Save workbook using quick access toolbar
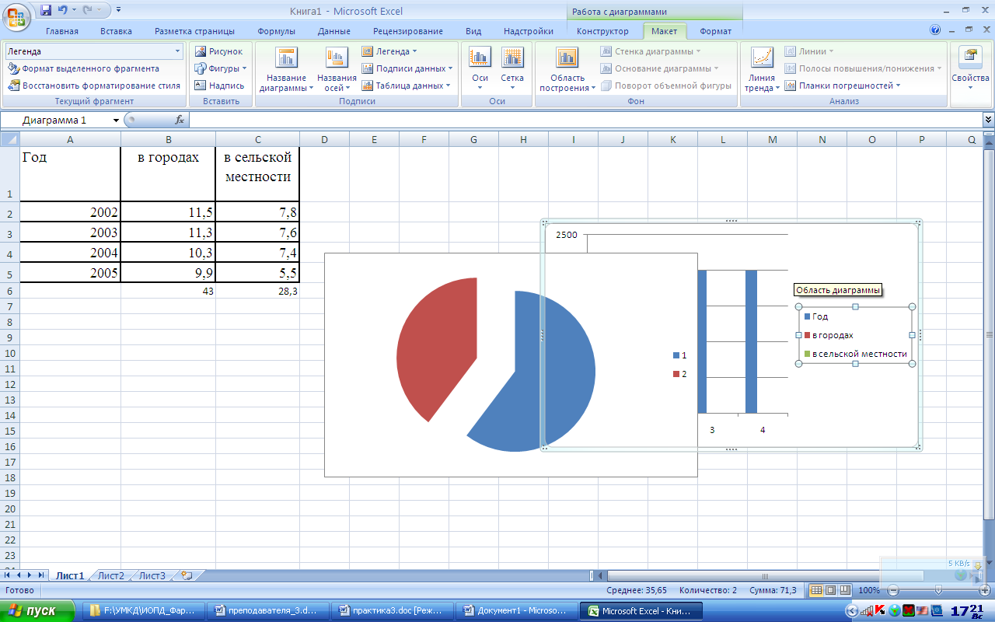This screenshot has width=995, height=622. [45, 10]
